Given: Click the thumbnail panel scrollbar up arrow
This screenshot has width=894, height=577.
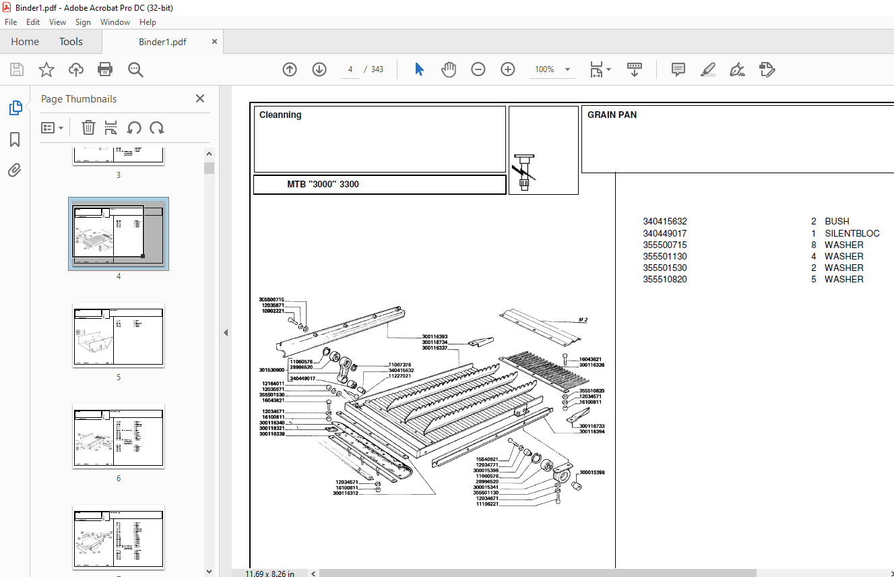Looking at the screenshot, I should [210, 155].
